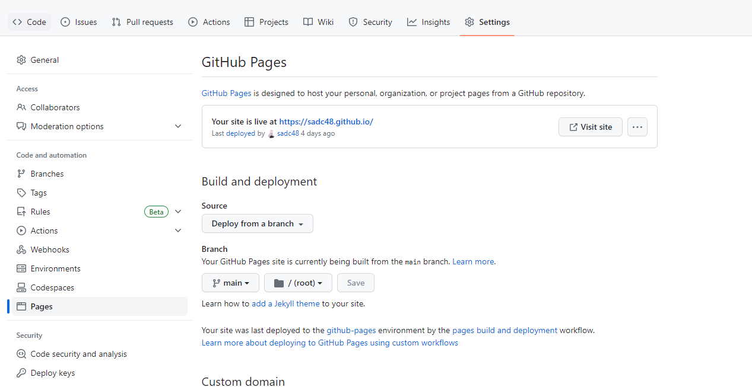Open General settings in sidebar
Screen dimensions: 752x387
click(100, 60)
